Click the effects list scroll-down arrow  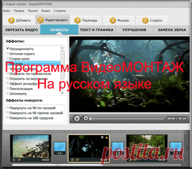[x=63, y=93]
